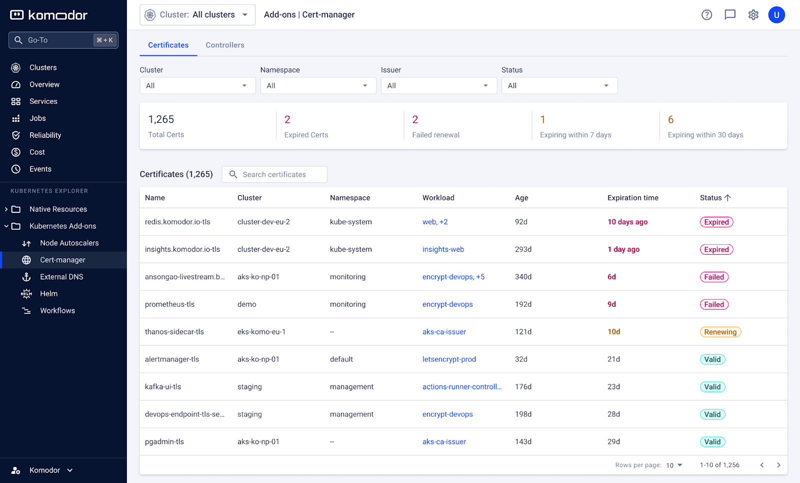
Task: Go to next page of certificates
Action: click(x=778, y=465)
